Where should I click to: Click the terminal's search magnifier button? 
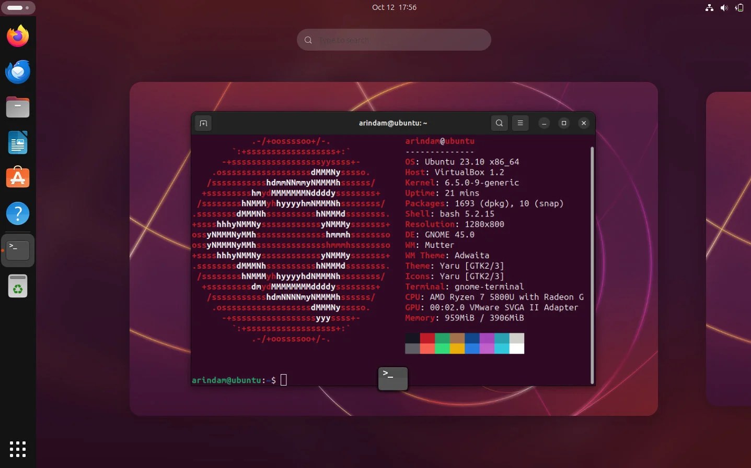(x=499, y=123)
